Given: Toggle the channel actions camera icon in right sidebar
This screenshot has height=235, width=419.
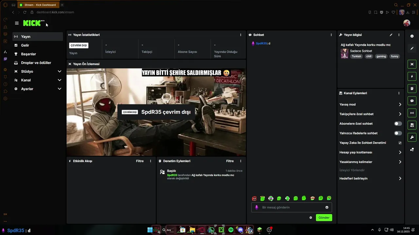Looking at the screenshot, I should (412, 125).
